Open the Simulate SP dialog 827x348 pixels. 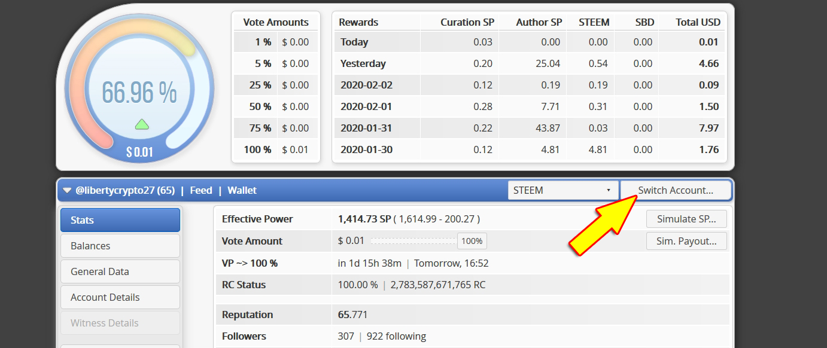tap(686, 219)
